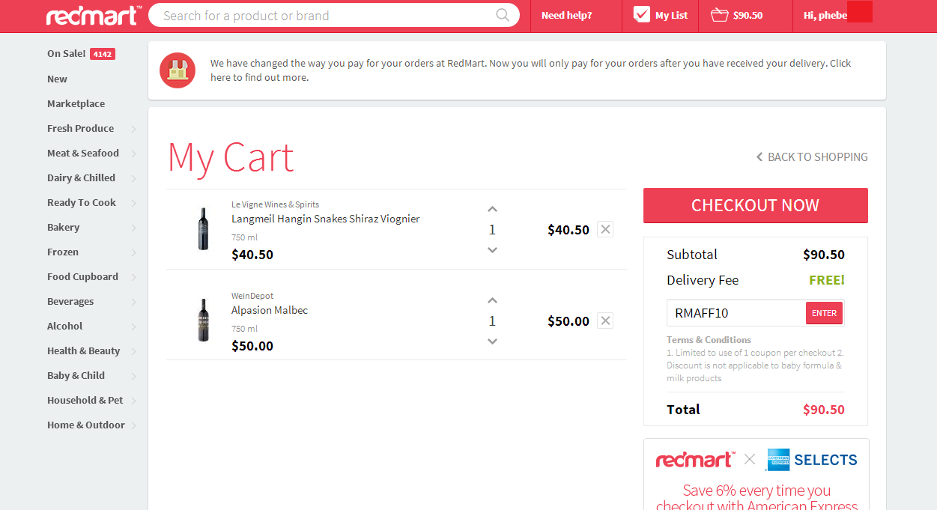The image size is (937, 510).
Task: Open the New category
Action: pyautogui.click(x=57, y=79)
